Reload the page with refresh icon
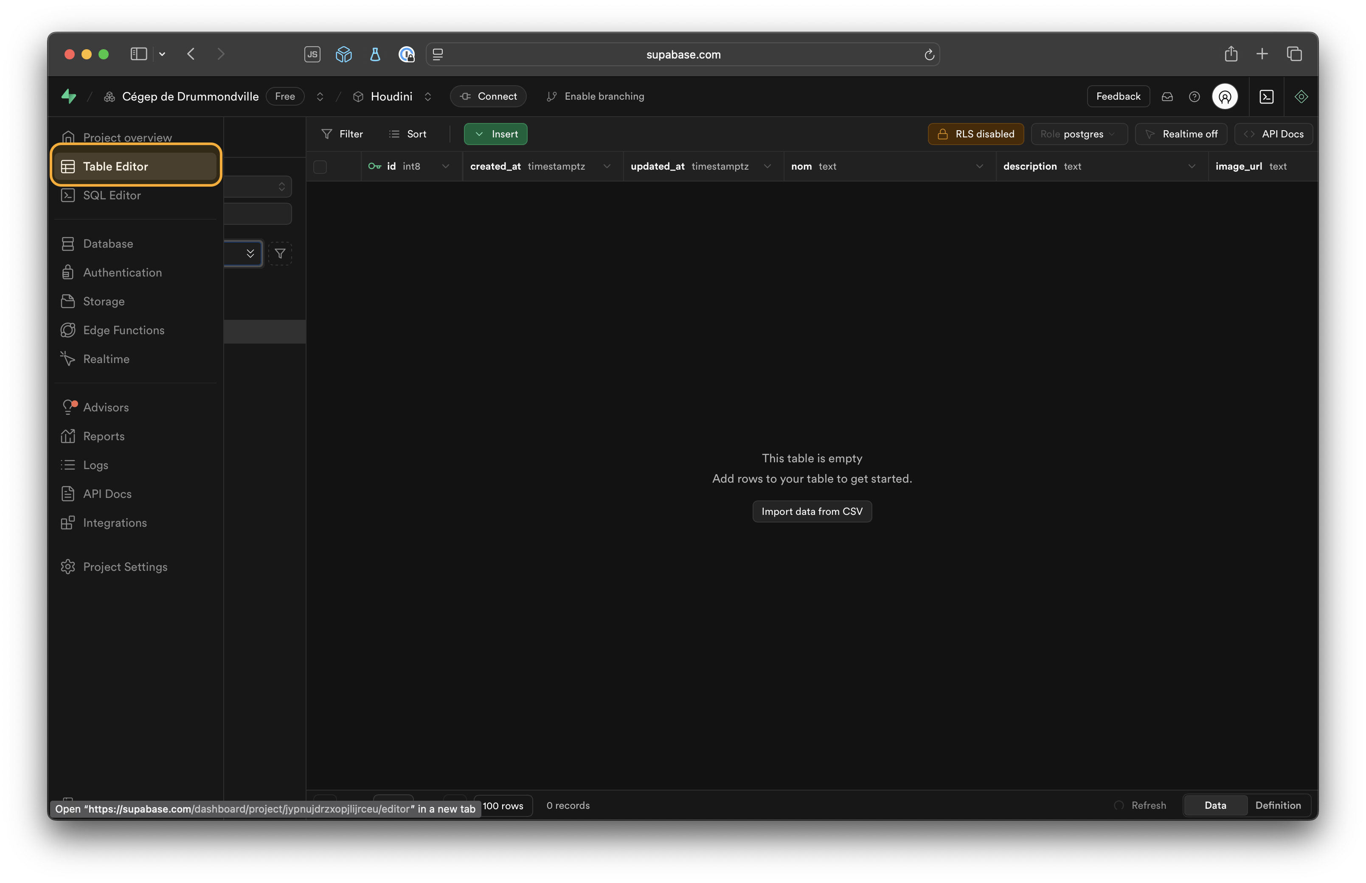Screen dimensions: 1366x883 929,54
